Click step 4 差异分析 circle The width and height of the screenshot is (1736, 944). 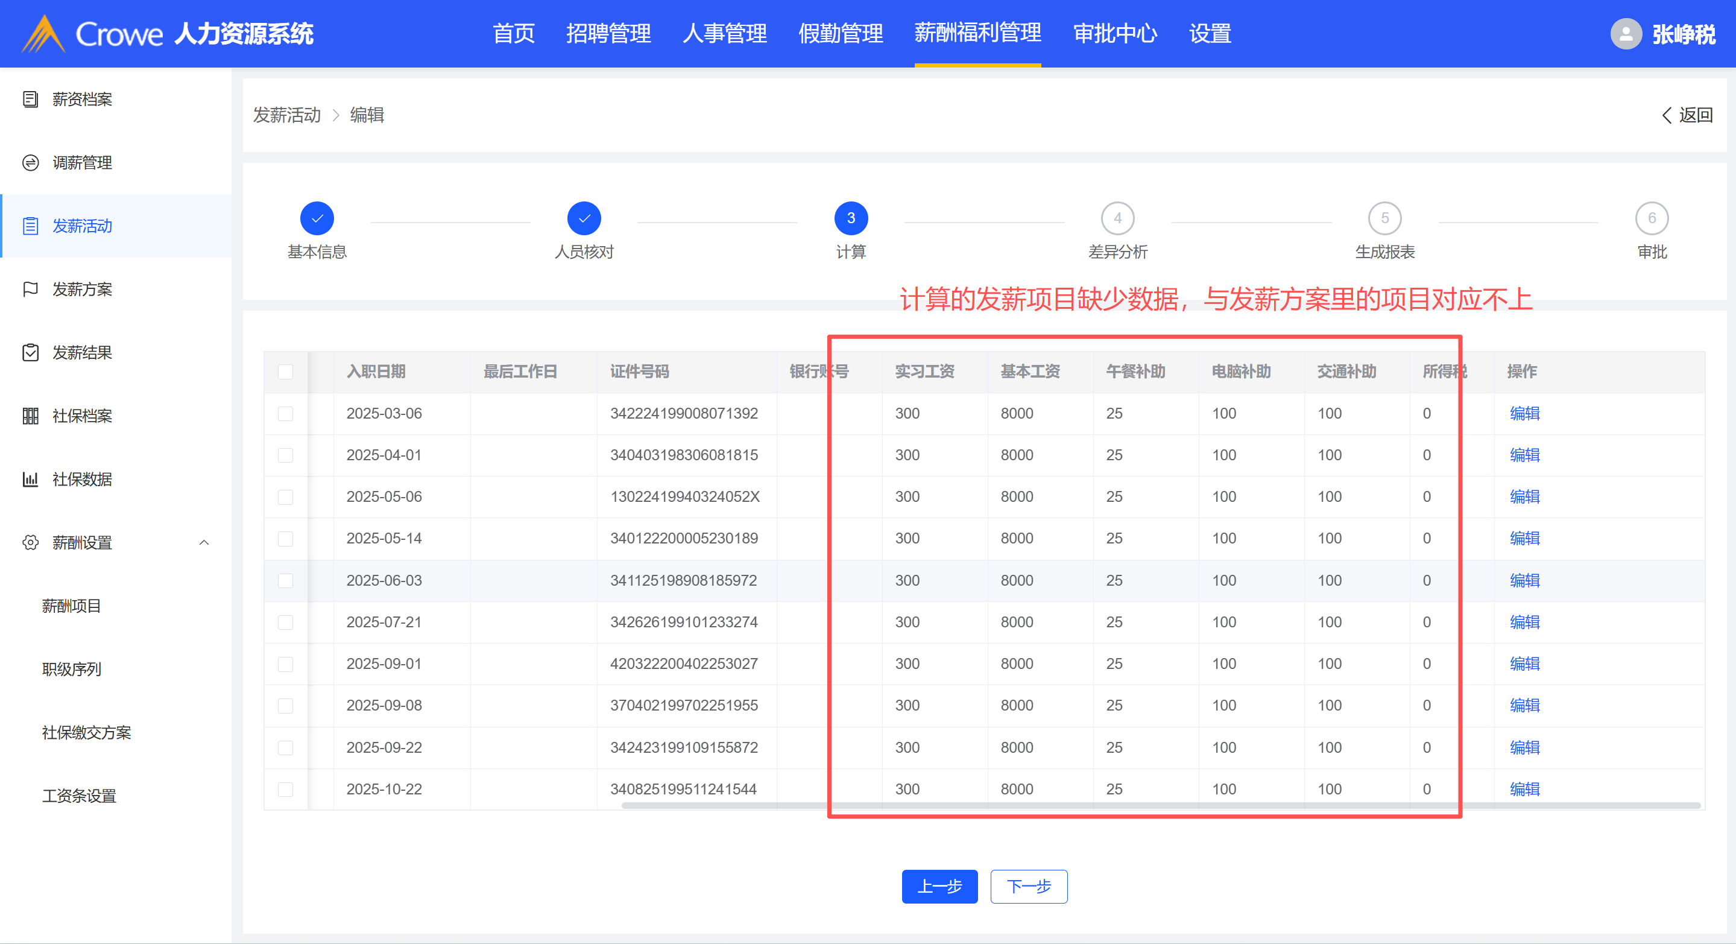pos(1117,218)
